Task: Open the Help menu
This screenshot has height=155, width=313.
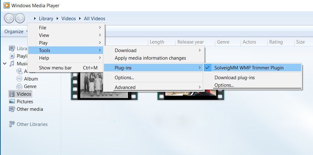Action: pos(66,58)
